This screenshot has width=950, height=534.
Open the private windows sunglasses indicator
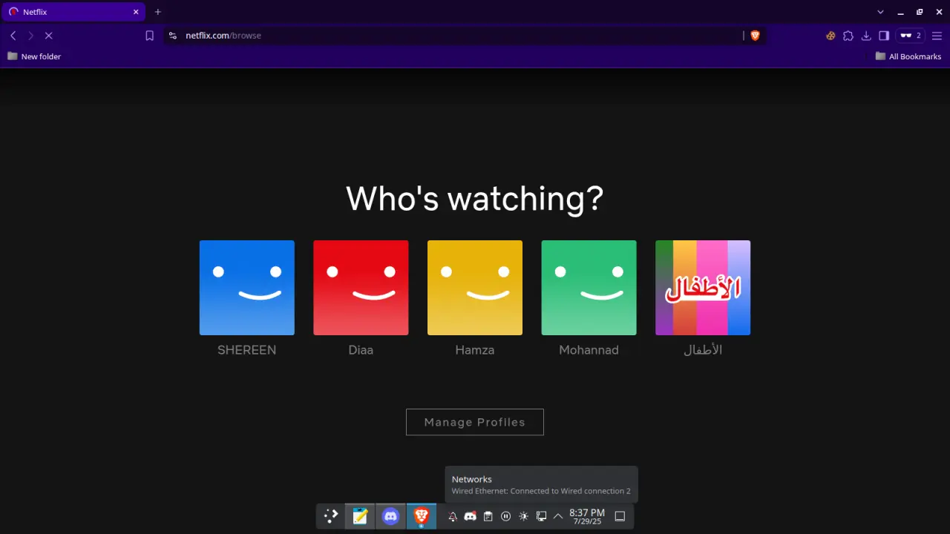click(911, 36)
